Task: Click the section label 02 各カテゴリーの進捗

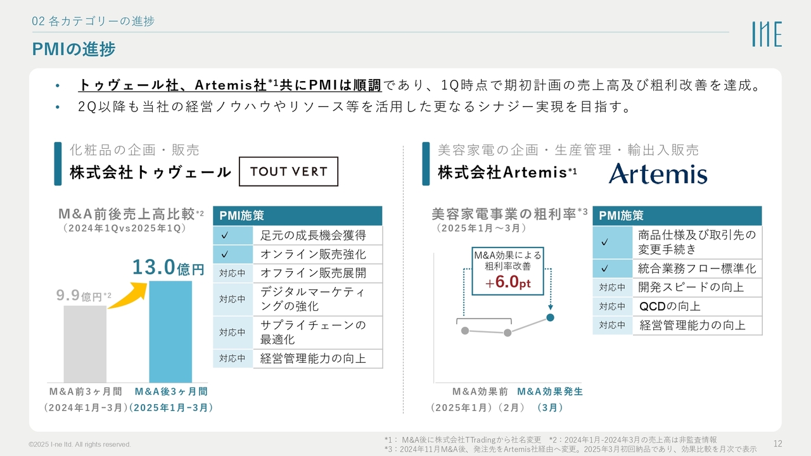Action: click(x=93, y=21)
